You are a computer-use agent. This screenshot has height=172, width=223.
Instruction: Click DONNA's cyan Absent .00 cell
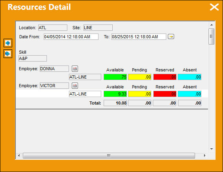190,77
